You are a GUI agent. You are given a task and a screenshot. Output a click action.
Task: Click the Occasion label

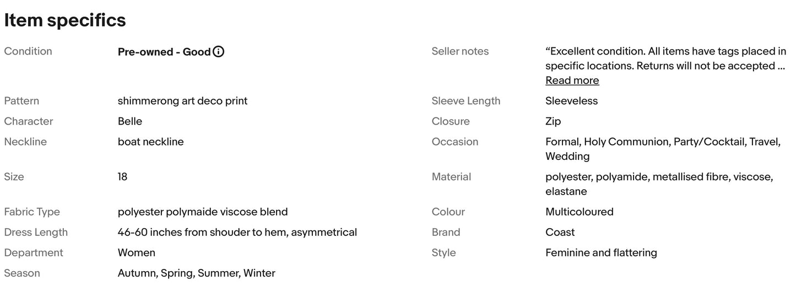tap(455, 142)
